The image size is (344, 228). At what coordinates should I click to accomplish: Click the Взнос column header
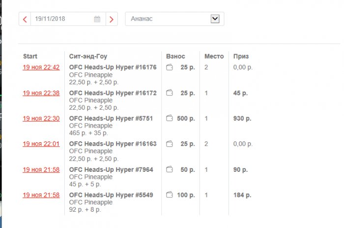175,56
